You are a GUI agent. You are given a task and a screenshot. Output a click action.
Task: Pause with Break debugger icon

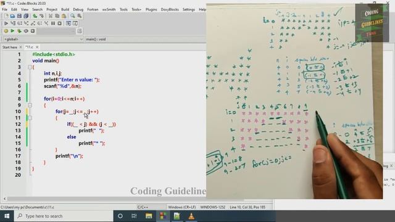(53, 23)
